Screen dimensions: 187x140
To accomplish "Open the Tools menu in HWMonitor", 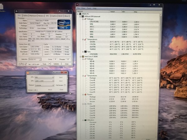I will [89, 8].
